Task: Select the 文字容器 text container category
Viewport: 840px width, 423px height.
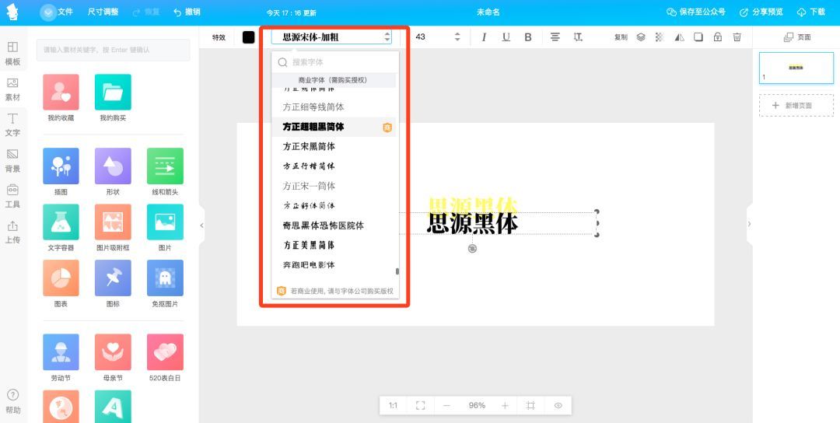Action: pyautogui.click(x=61, y=228)
